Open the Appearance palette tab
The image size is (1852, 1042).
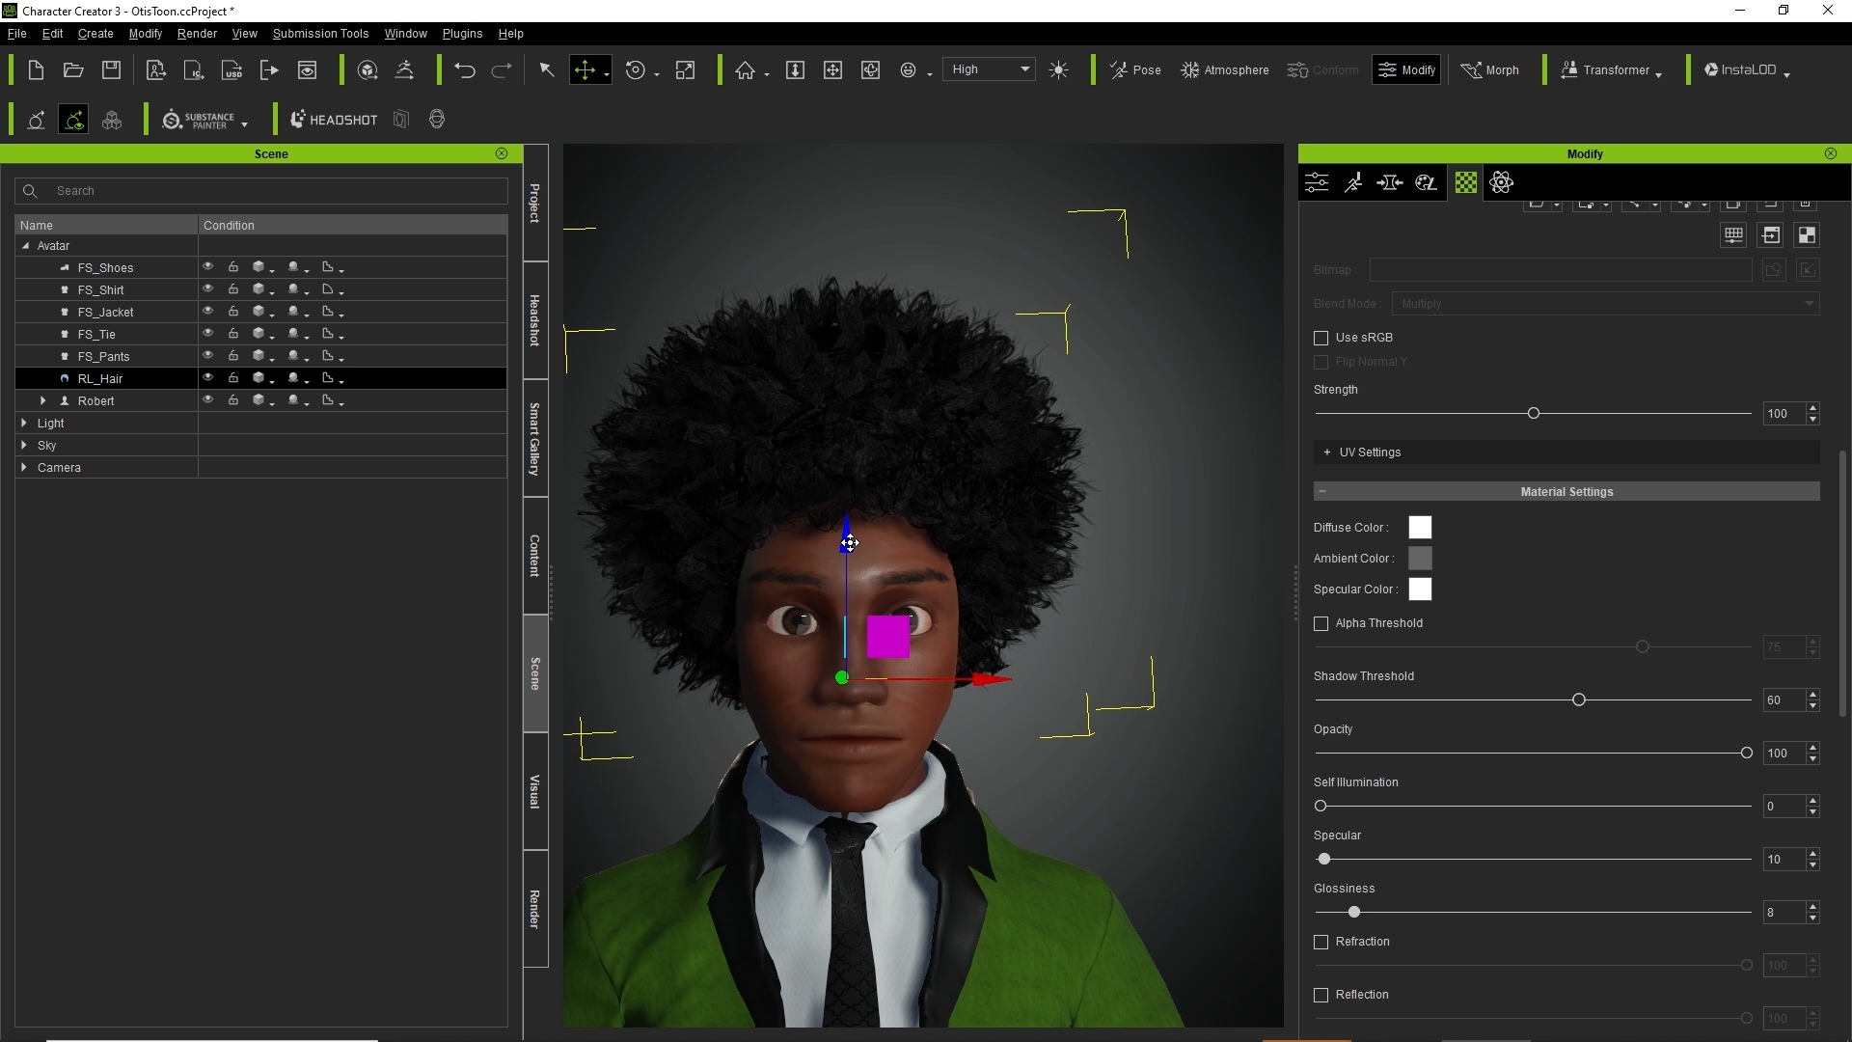coord(1427,182)
